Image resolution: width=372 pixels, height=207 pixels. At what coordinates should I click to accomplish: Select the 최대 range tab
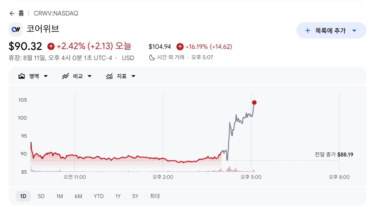pos(155,196)
